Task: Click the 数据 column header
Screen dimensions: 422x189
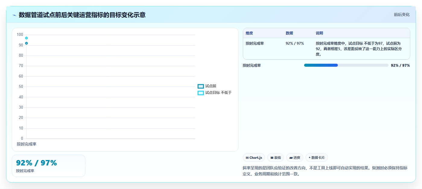Action: (289, 33)
